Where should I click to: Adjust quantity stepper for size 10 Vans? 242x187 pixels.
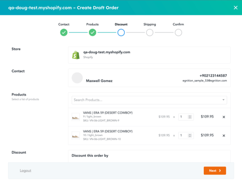pos(190,136)
